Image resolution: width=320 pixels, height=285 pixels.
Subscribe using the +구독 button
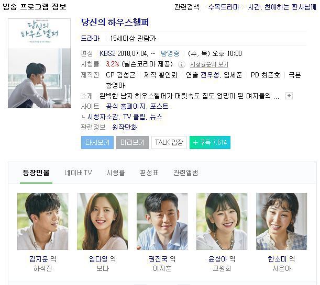click(x=210, y=142)
